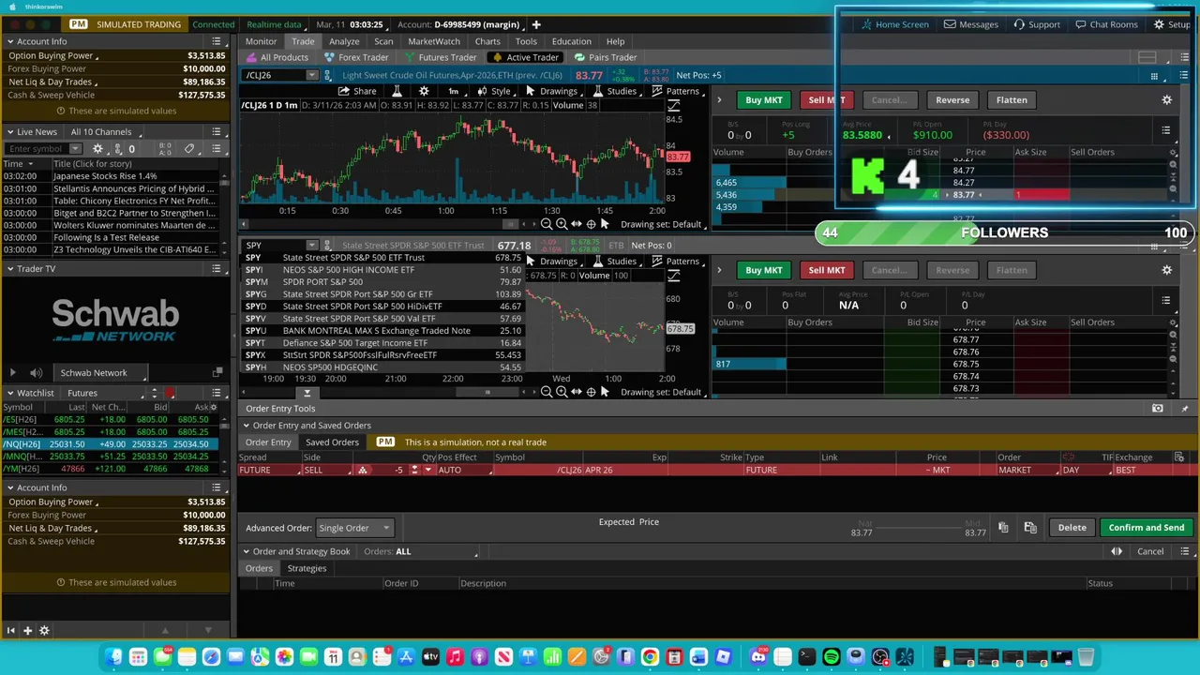Open the Analyze tab
Image resolution: width=1200 pixels, height=675 pixels.
click(x=344, y=41)
